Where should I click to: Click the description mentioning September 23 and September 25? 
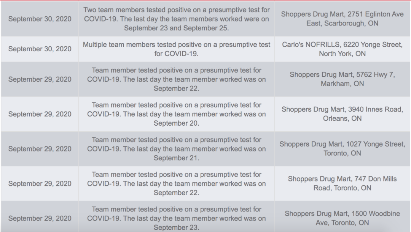coord(177,19)
